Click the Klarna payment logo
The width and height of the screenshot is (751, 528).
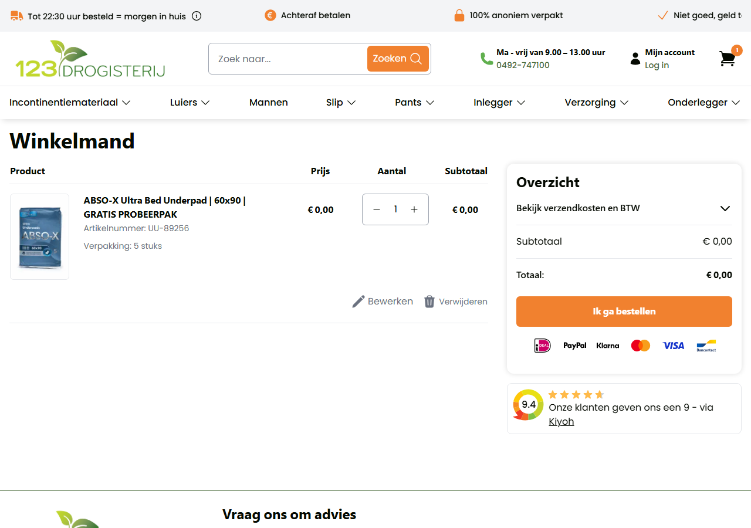608,346
